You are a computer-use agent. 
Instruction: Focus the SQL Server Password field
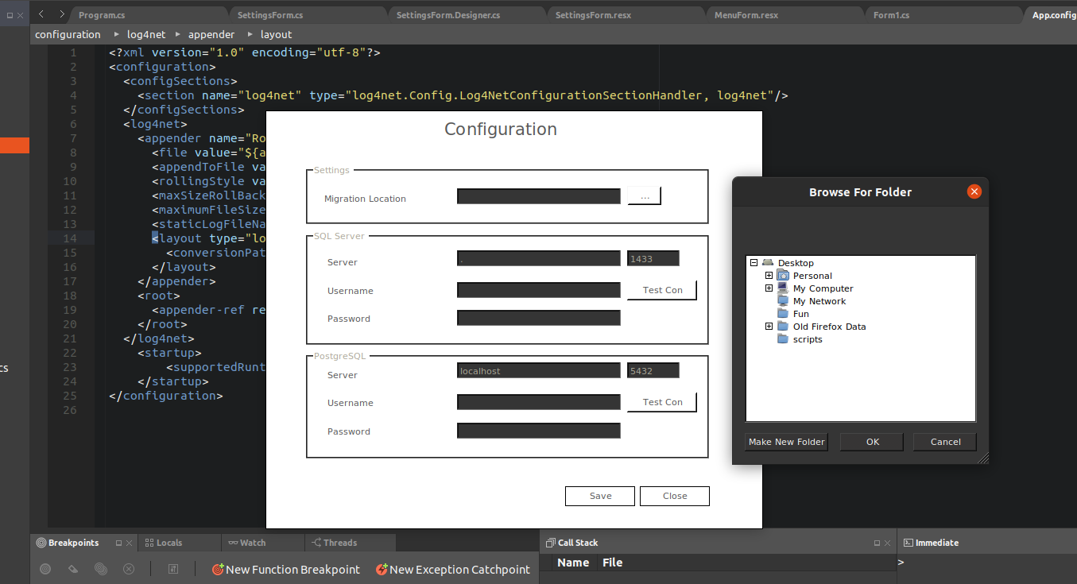point(539,318)
